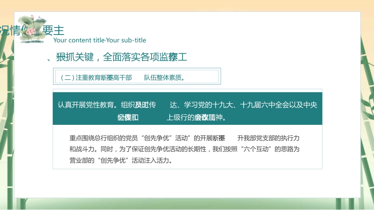This screenshot has height=210, width=374.
Task: Click the lotus flower illustration
Action: pos(32,29)
